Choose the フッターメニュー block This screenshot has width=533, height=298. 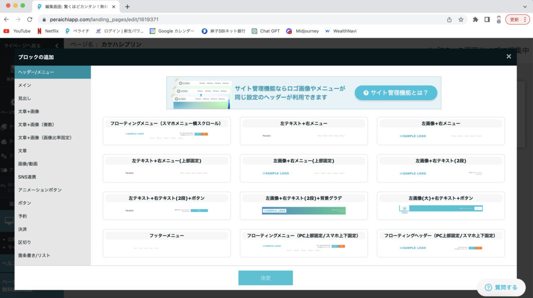167,243
